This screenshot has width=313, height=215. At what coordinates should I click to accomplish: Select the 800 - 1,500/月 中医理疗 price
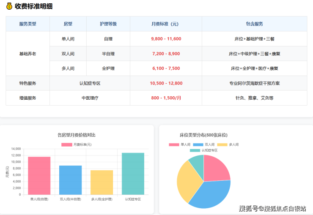point(166,98)
